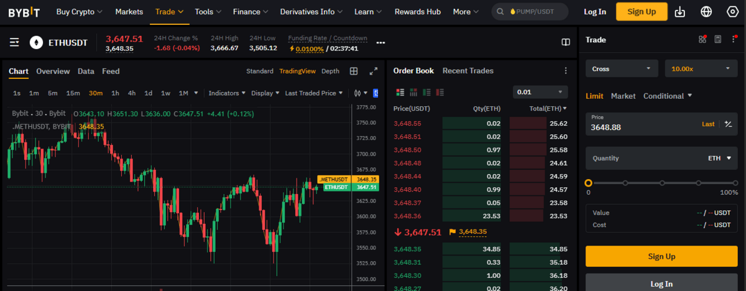Open the guide book icon

click(566, 42)
